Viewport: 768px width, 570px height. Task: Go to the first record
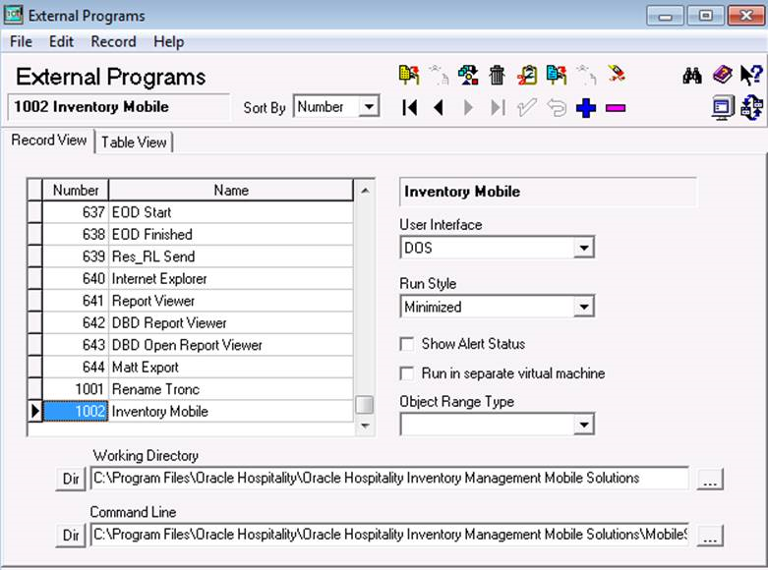tap(409, 107)
